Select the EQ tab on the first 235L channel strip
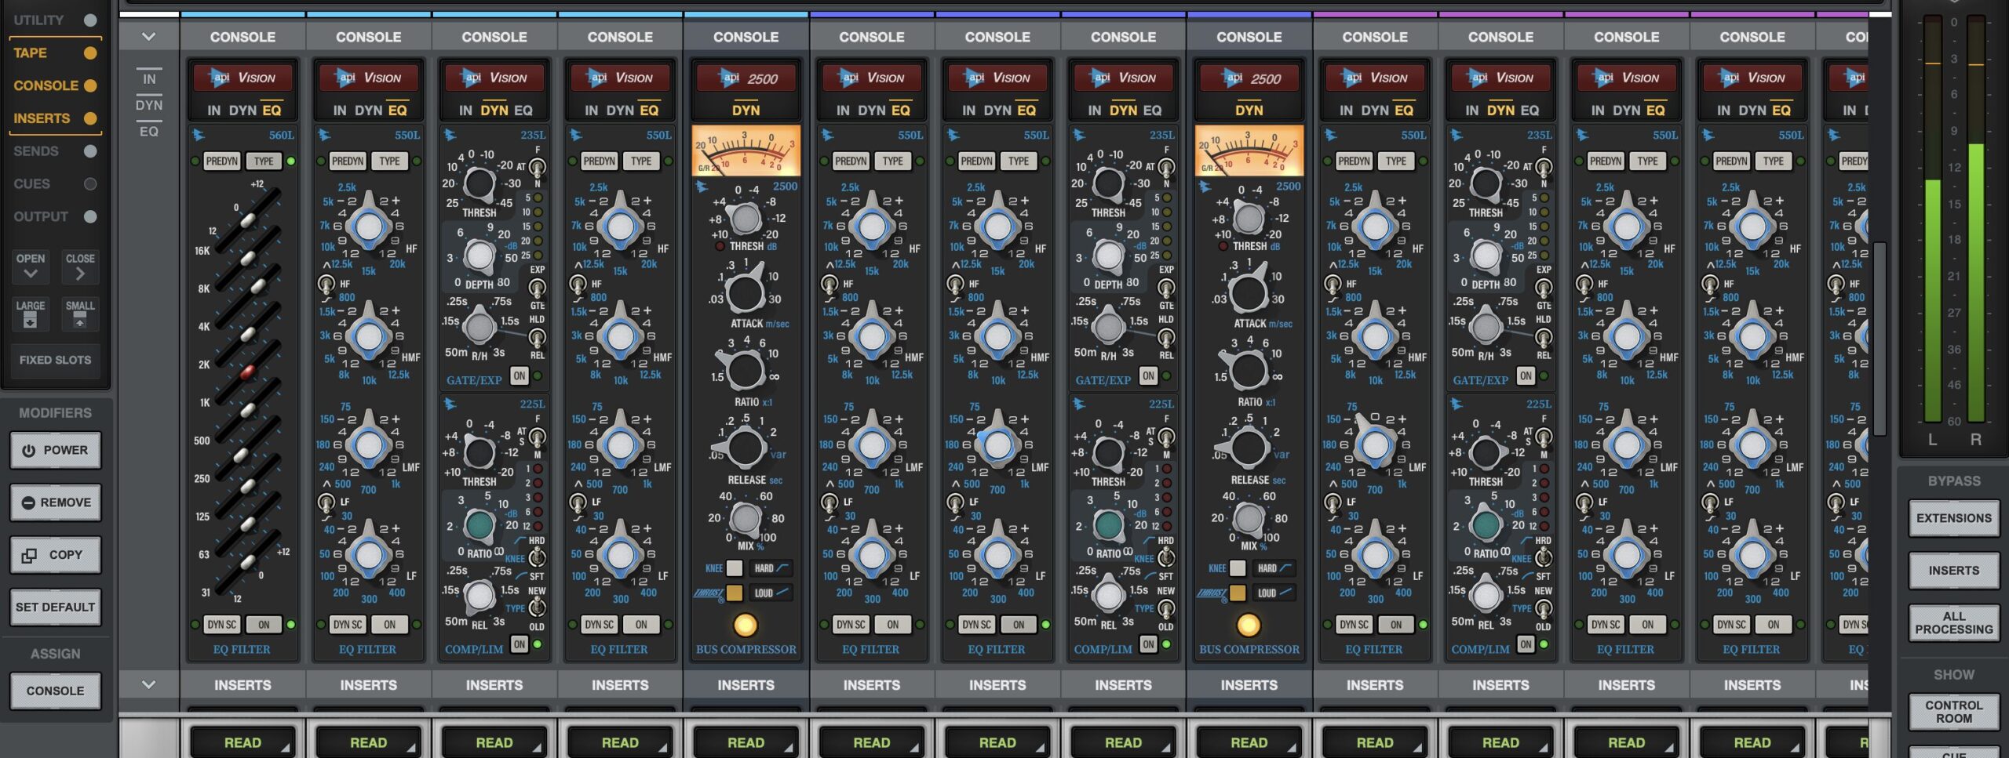The image size is (2009, 758). [523, 111]
